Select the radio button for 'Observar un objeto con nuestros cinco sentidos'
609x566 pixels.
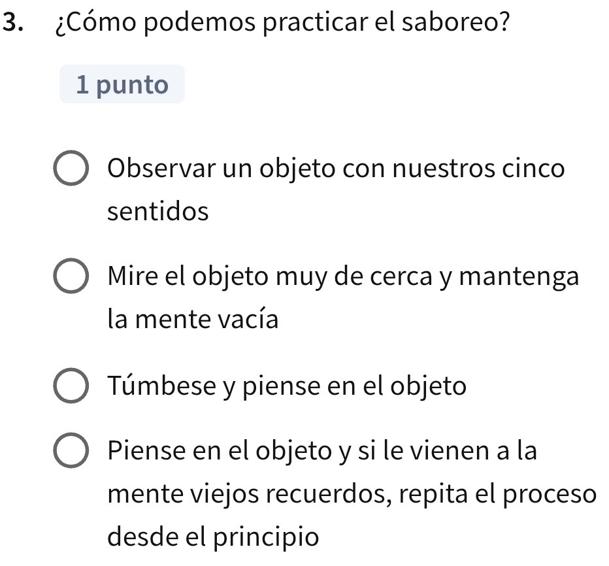point(71,169)
